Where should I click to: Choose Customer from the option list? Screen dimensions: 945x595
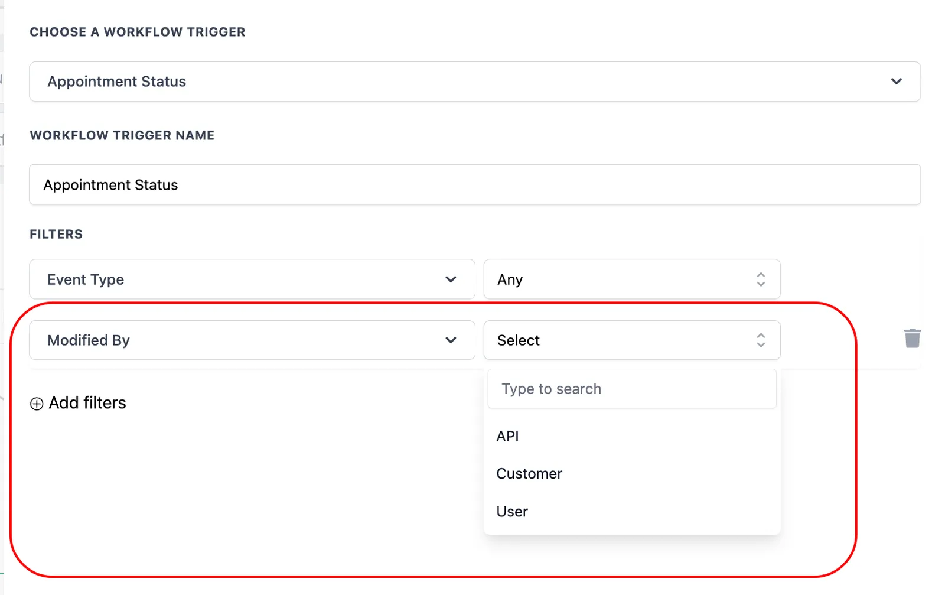(x=632, y=474)
